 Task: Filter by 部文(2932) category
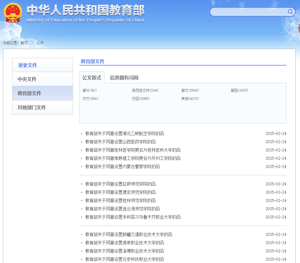pyautogui.click(x=190, y=90)
